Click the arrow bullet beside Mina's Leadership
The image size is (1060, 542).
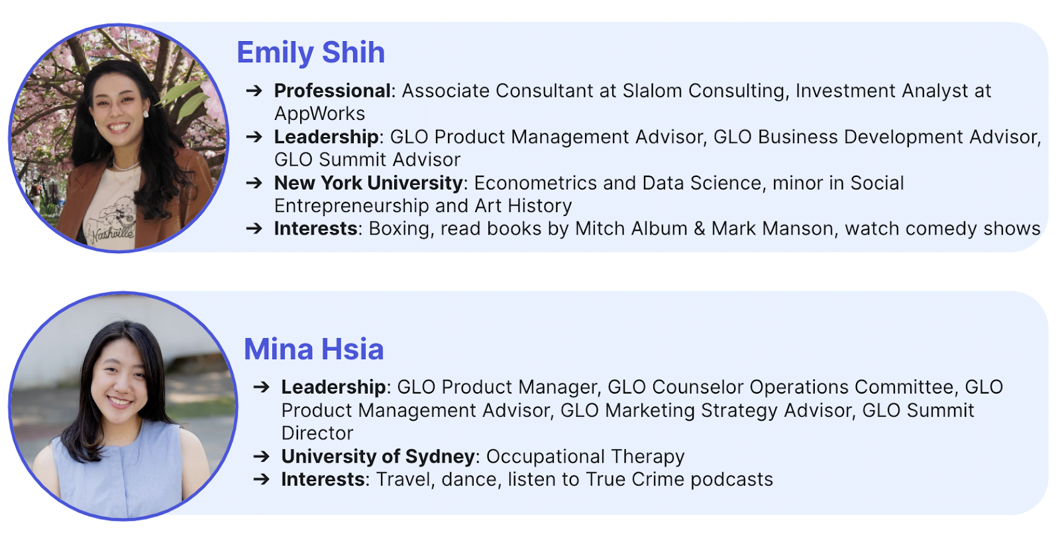tap(262, 387)
